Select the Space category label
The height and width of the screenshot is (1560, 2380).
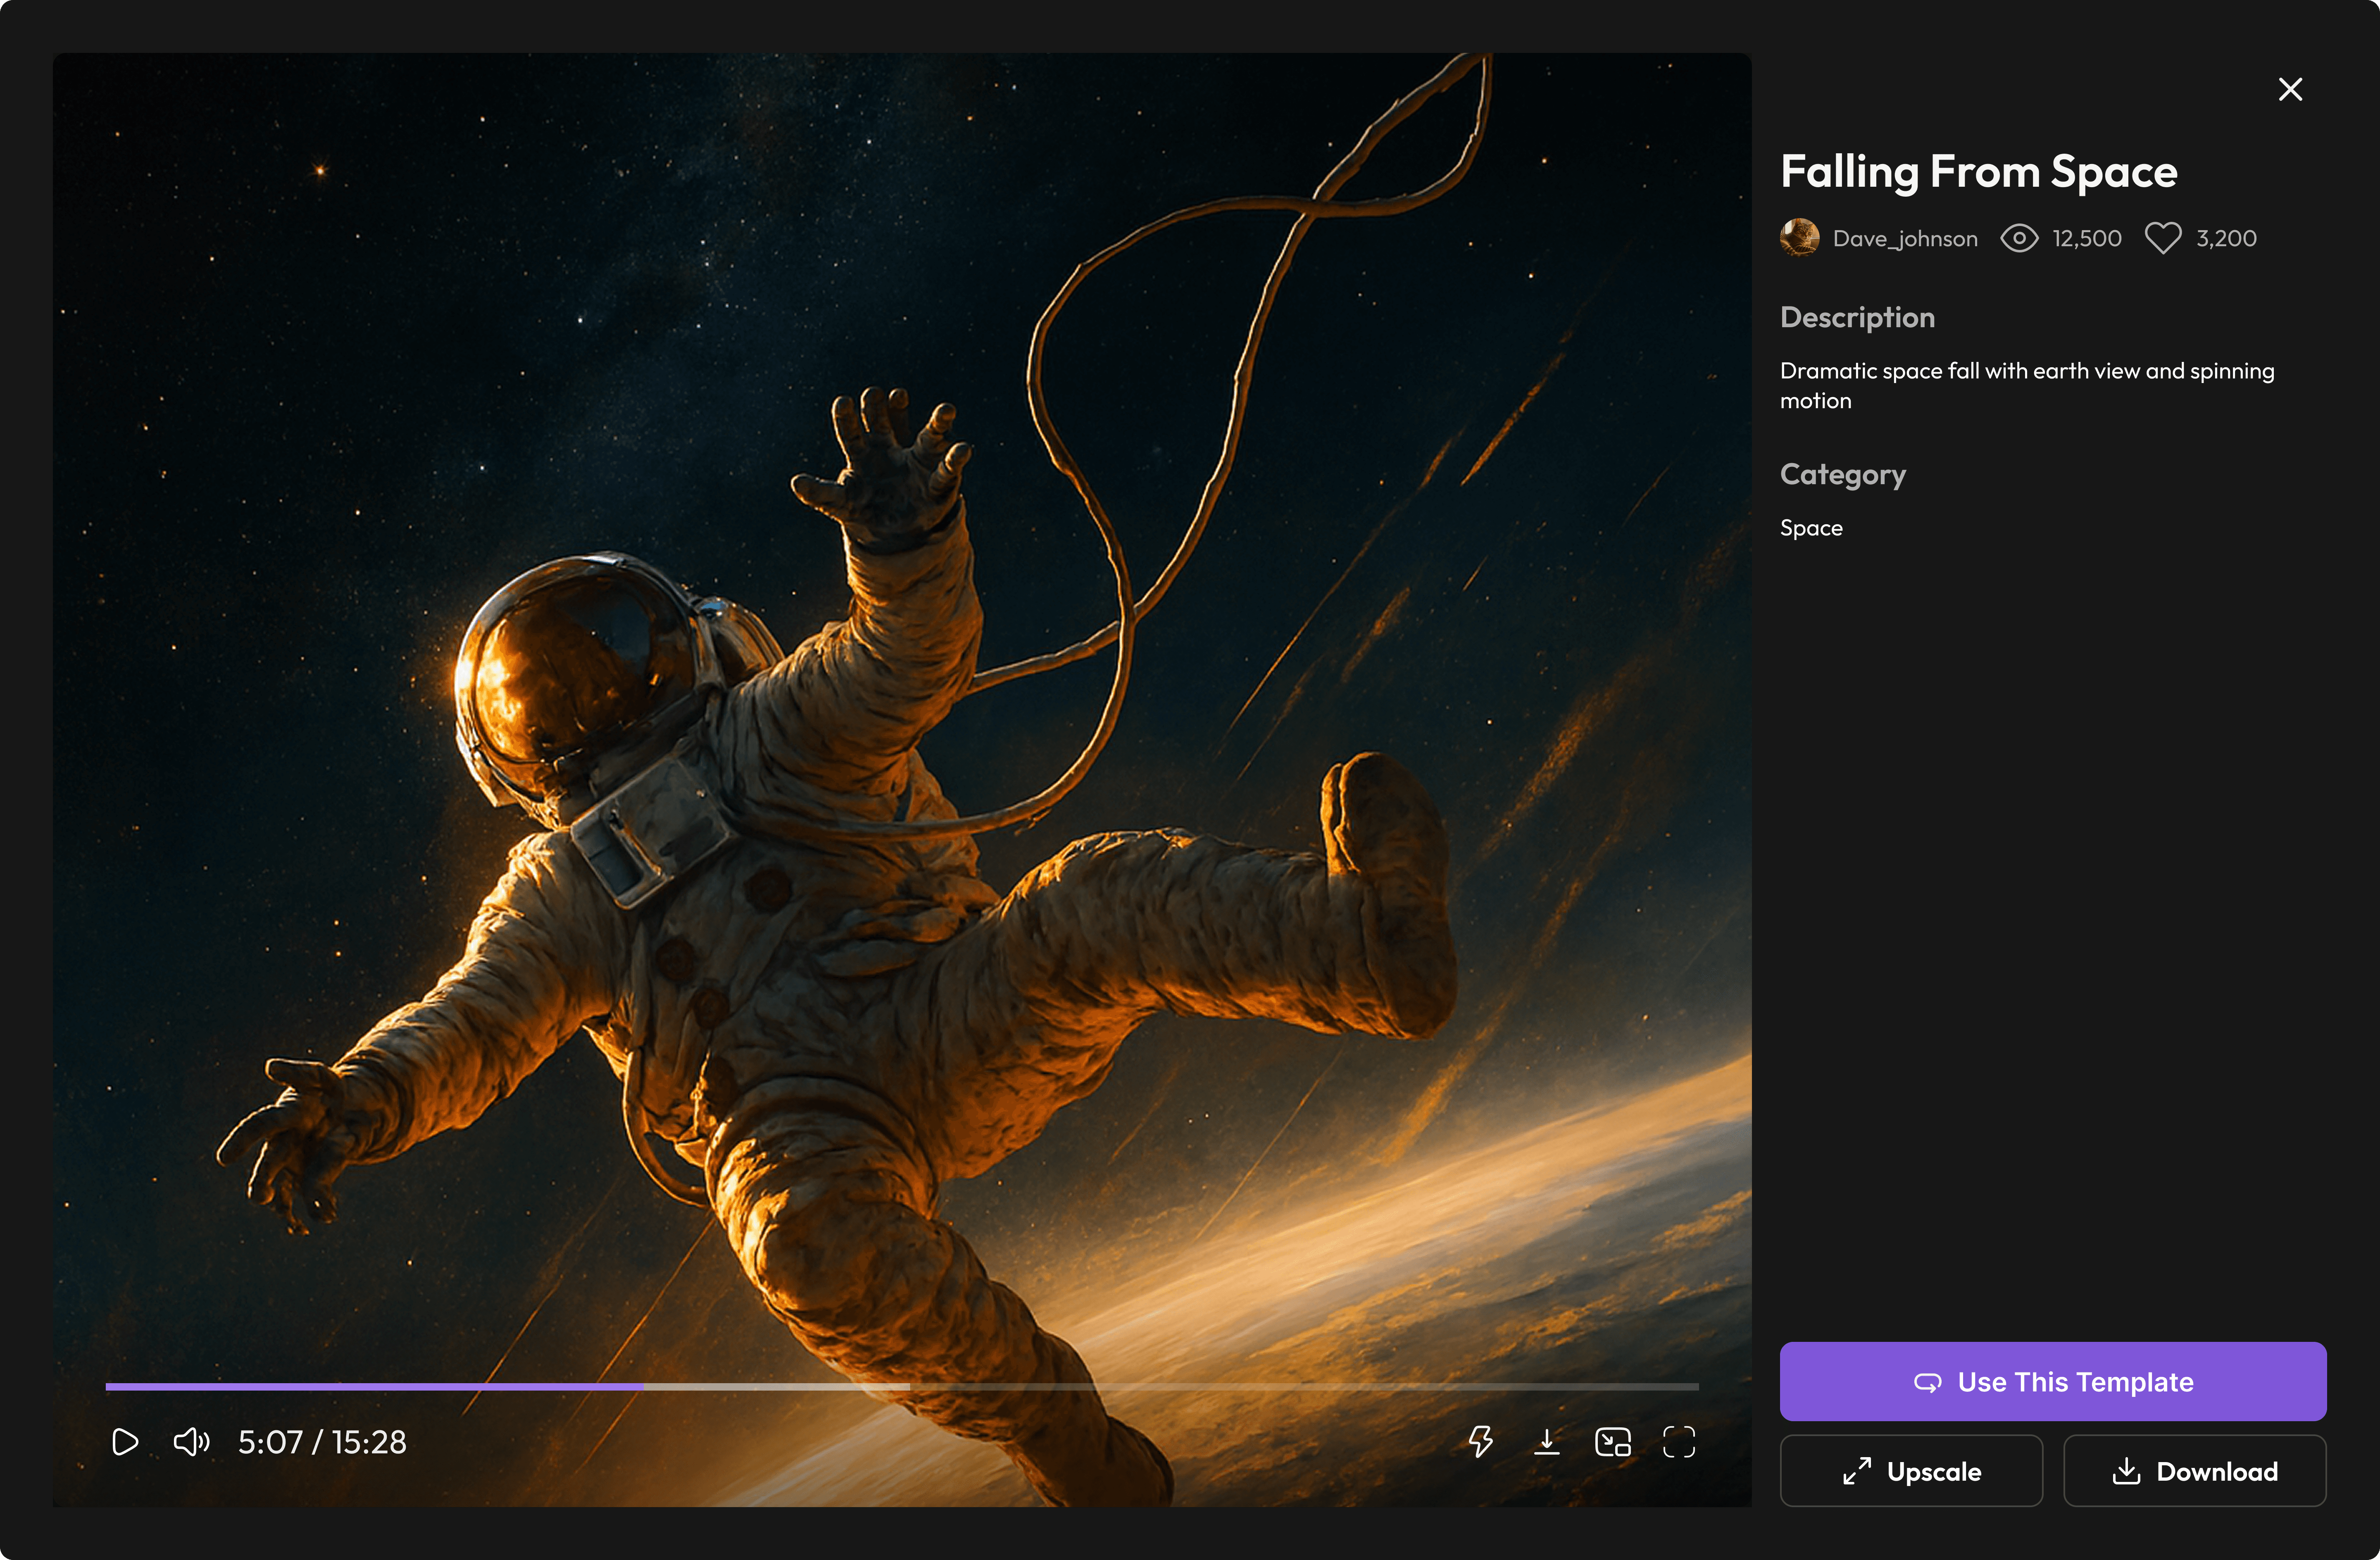pyautogui.click(x=1811, y=528)
